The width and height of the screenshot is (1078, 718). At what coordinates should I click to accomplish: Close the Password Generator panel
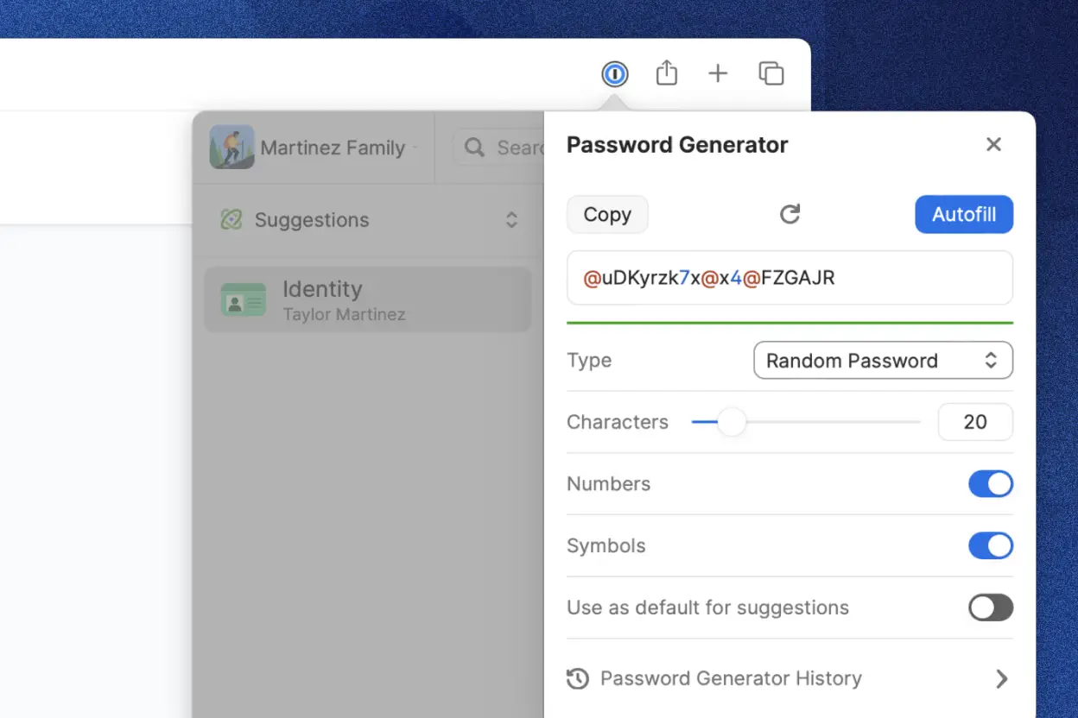tap(993, 145)
